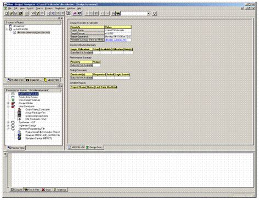Switch to the Console tab
The width and height of the screenshot is (260, 200).
point(16,190)
